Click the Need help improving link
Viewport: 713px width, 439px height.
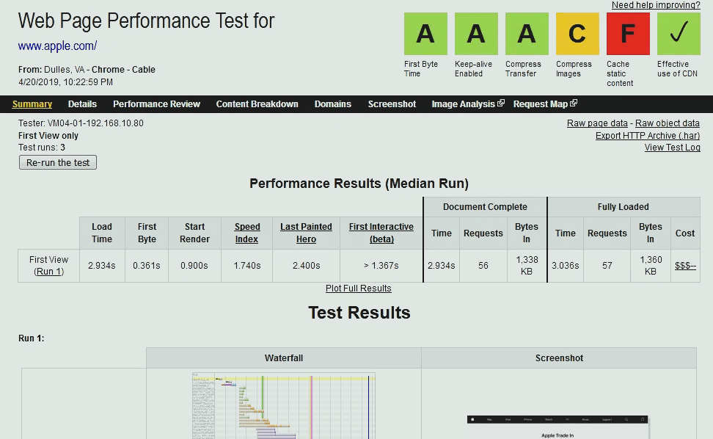pyautogui.click(x=657, y=5)
